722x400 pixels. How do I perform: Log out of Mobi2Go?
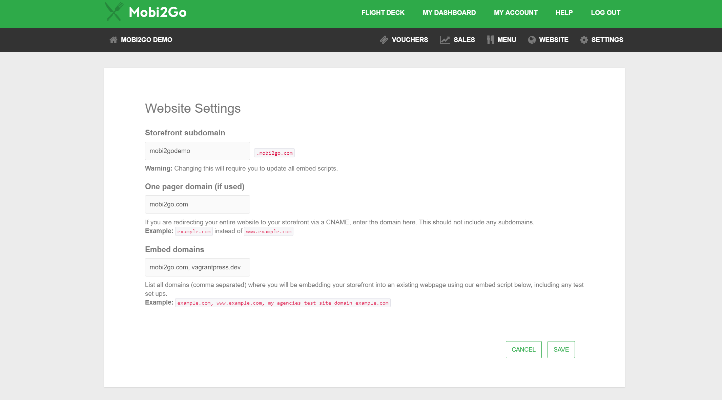click(x=605, y=13)
